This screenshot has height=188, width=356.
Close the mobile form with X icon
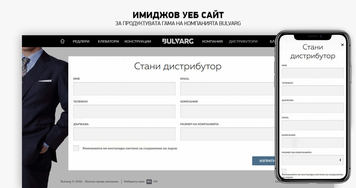point(342,45)
